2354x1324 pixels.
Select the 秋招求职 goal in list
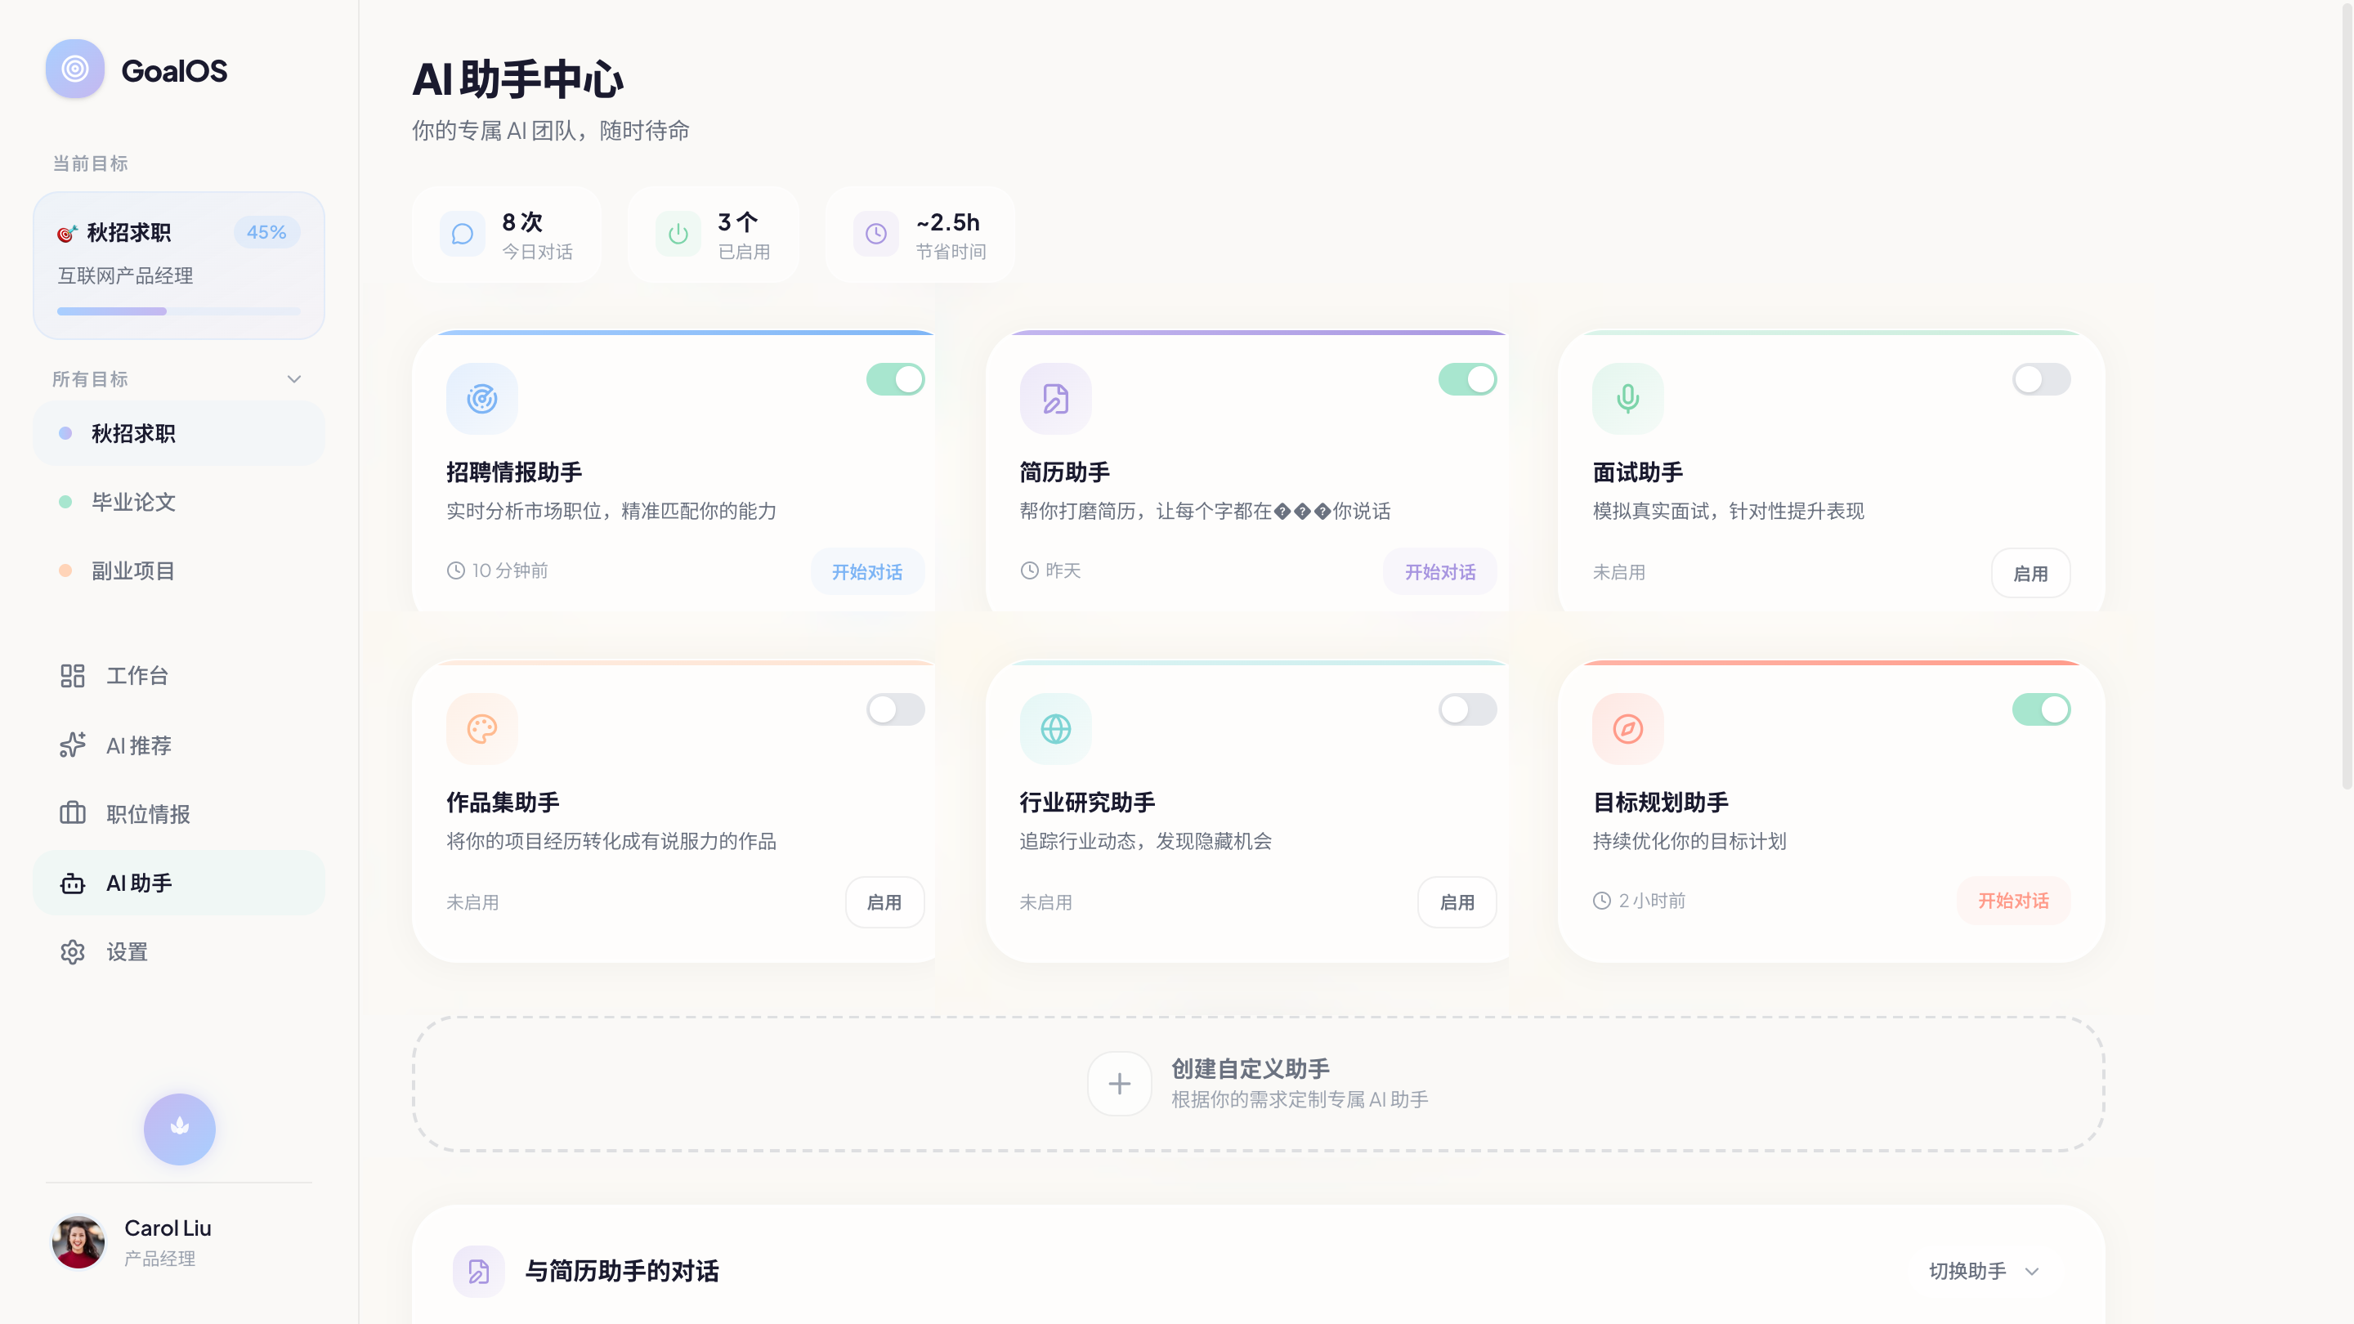coord(179,433)
